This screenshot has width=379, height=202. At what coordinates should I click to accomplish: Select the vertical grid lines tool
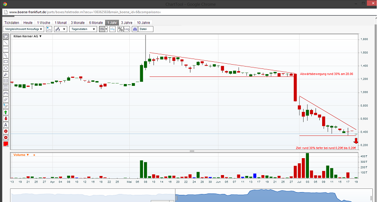6,81
